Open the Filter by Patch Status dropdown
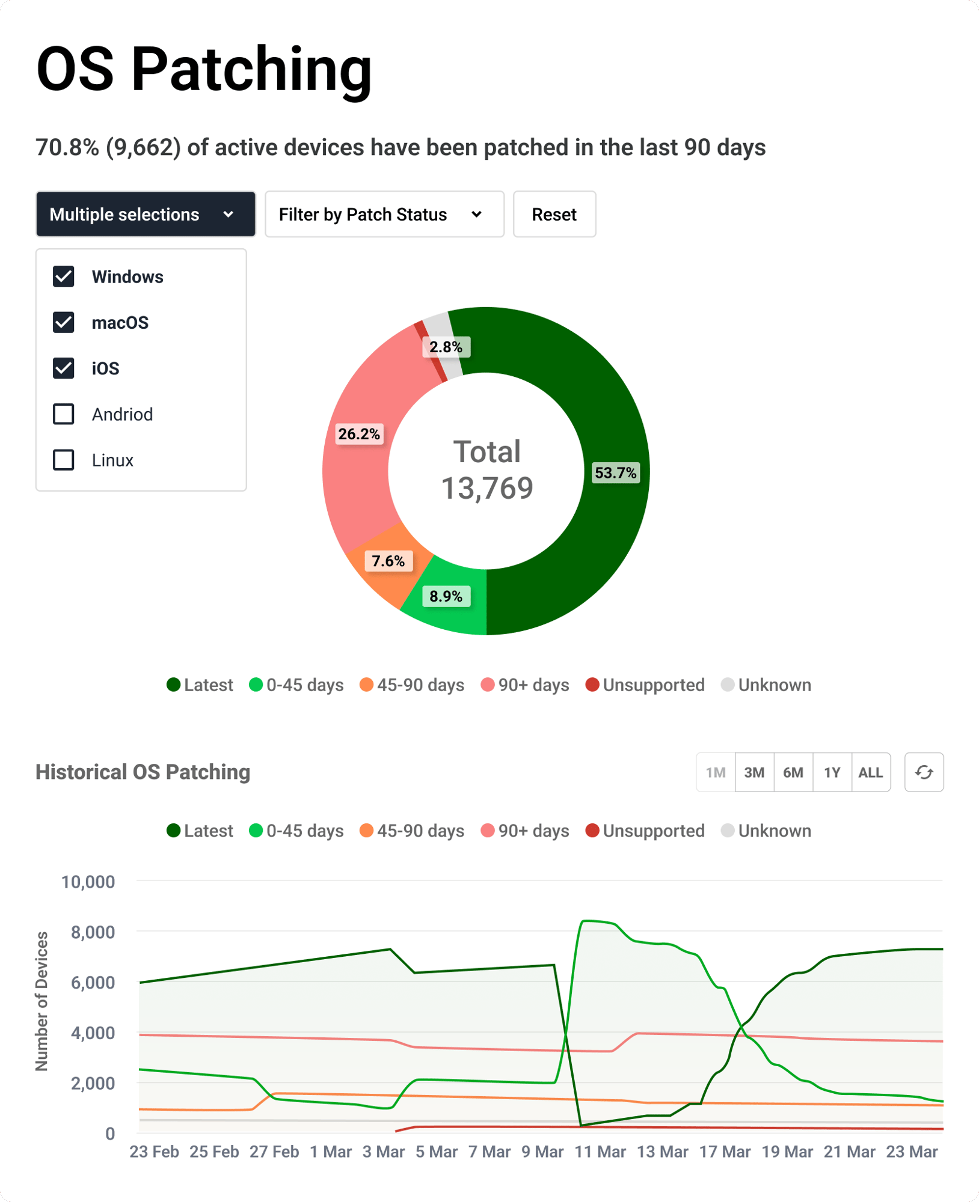The width and height of the screenshot is (979, 1202). click(x=384, y=215)
